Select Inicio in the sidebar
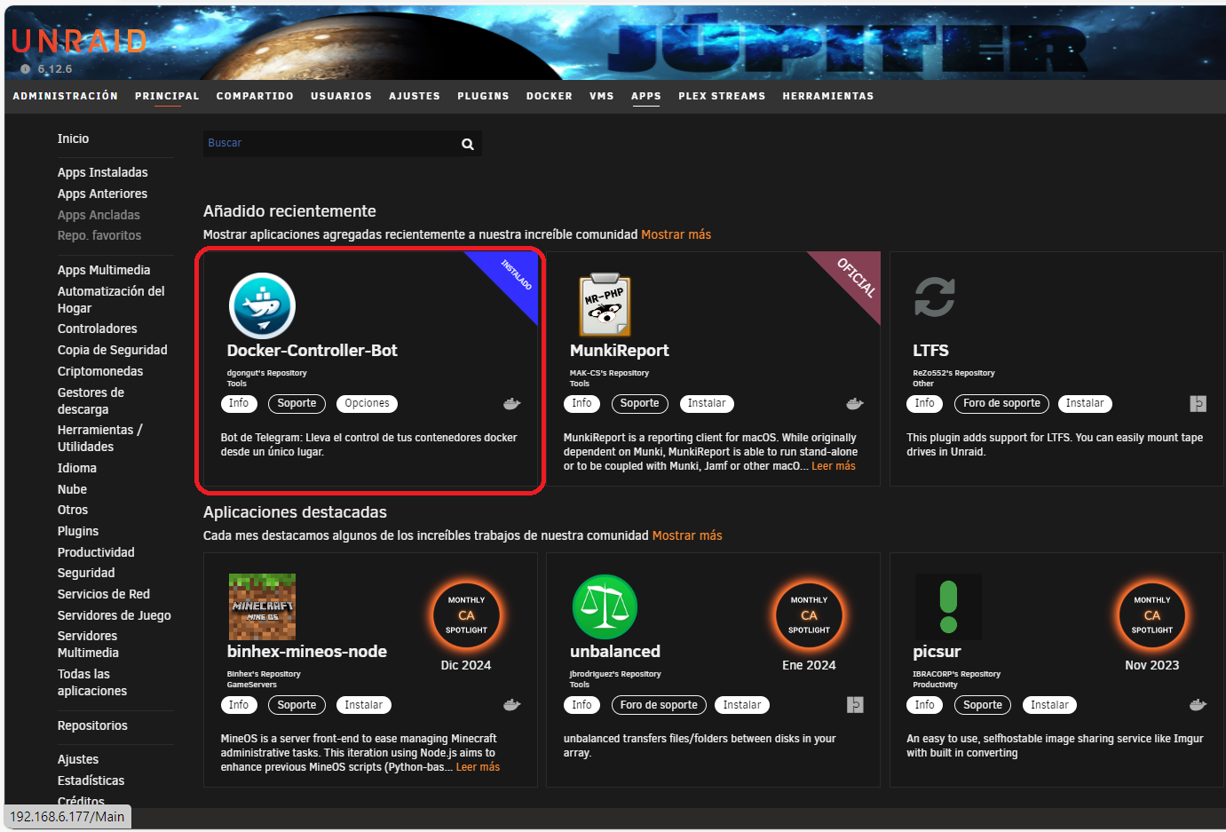This screenshot has width=1226, height=832. tap(73, 139)
